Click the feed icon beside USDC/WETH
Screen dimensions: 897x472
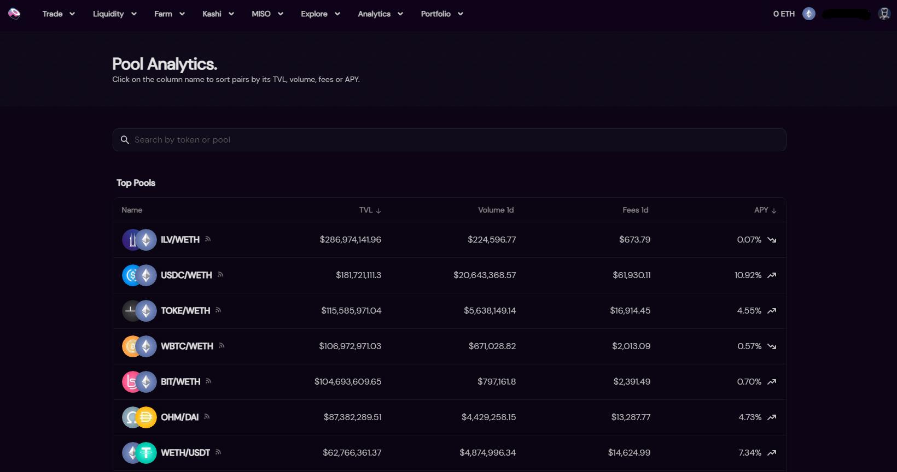pos(220,275)
